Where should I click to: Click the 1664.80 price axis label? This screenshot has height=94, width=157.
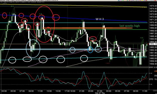pos(153,42)
